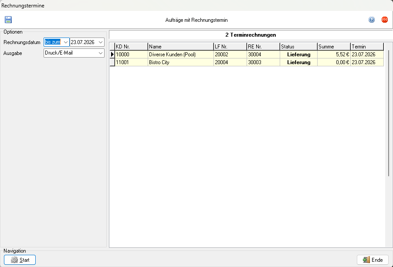Click the vertical scrollbar of the table
393x267 pixels.
pos(389,113)
